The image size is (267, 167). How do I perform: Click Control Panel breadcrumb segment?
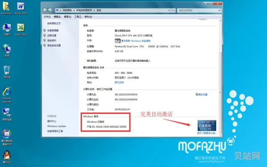coord(67,10)
